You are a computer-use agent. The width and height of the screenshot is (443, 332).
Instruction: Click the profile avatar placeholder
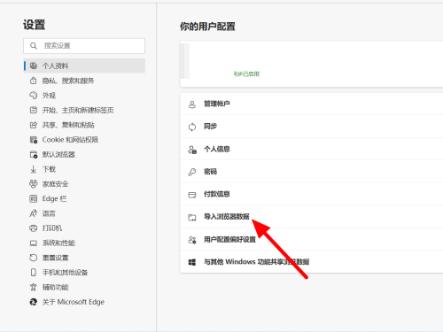pos(185,61)
